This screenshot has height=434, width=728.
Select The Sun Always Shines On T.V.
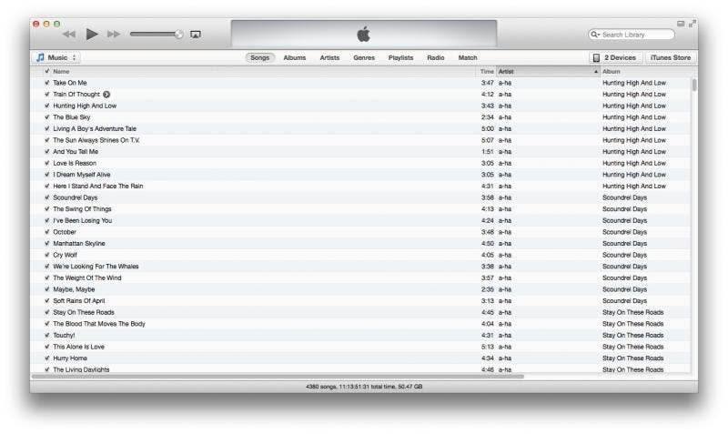click(x=96, y=140)
